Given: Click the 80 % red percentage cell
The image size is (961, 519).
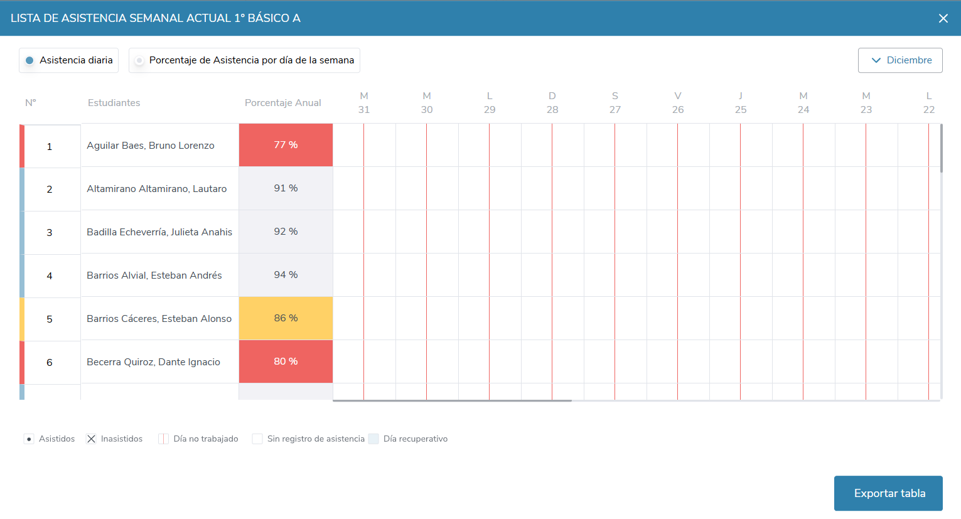Looking at the screenshot, I should point(286,361).
